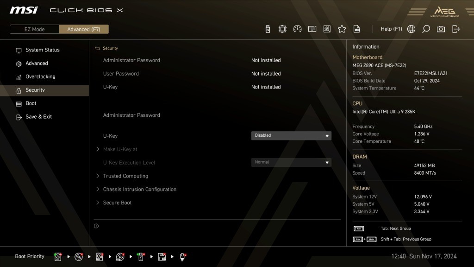Viewport: 474px width, 267px height.
Task: Set the Administrator Password entry
Action: [x=131, y=115]
